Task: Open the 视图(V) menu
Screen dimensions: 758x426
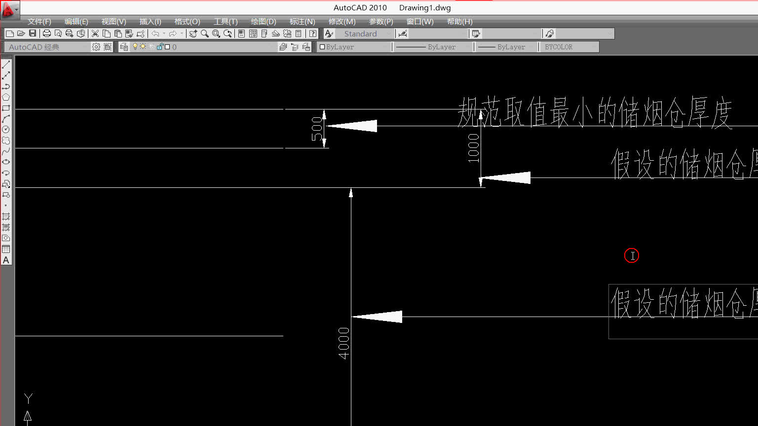Action: point(114,22)
